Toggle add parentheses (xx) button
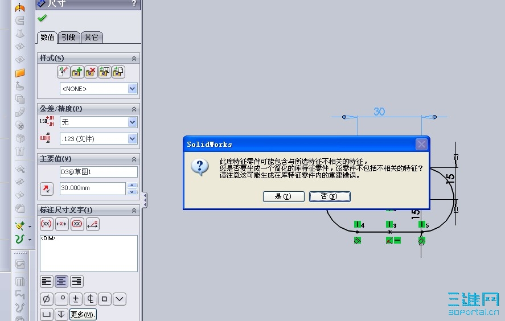The height and width of the screenshot is (321, 505). [x=46, y=224]
